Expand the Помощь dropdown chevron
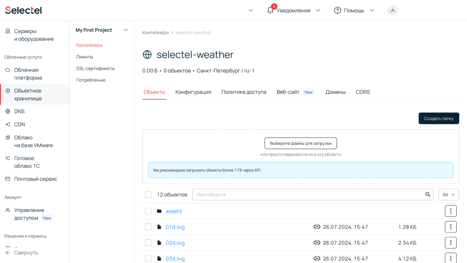The image size is (467, 263). click(x=372, y=10)
